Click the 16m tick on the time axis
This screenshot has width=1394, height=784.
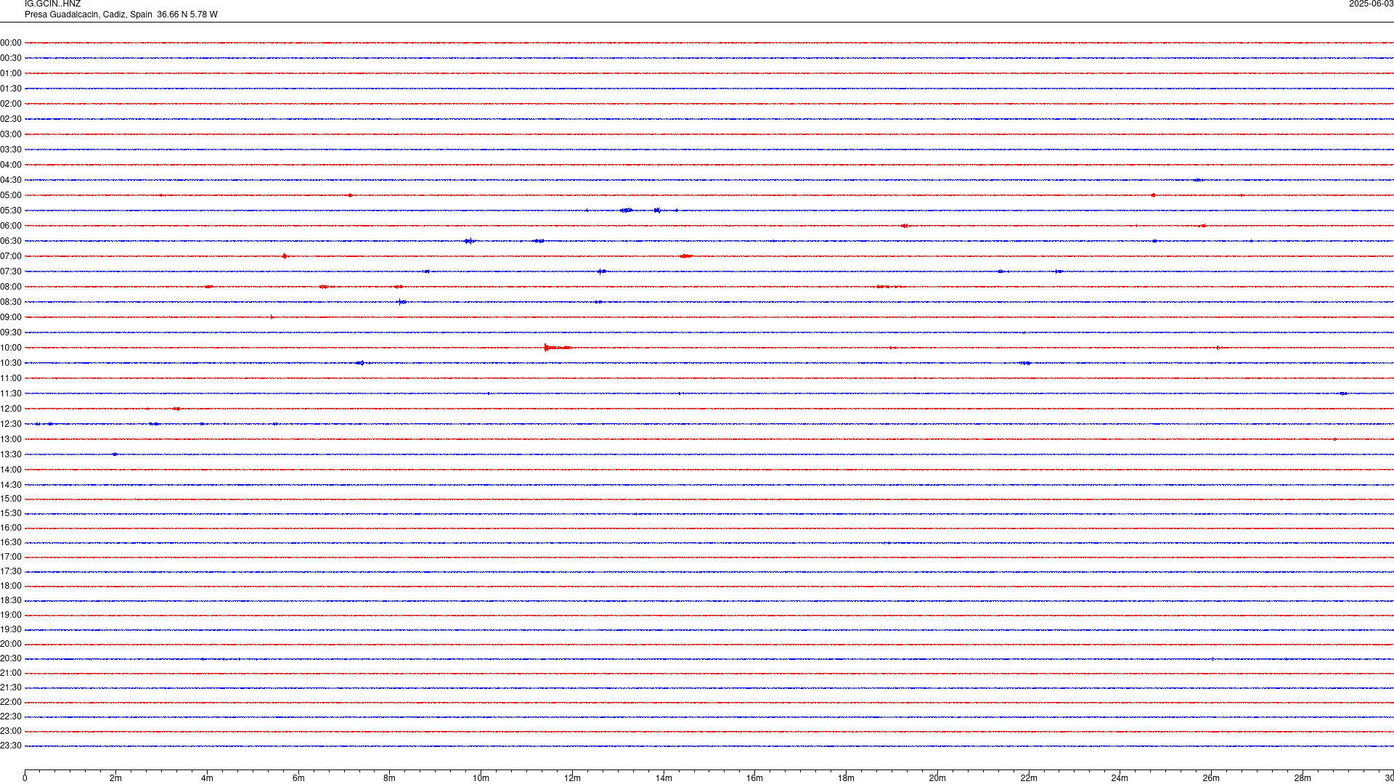coord(754,778)
